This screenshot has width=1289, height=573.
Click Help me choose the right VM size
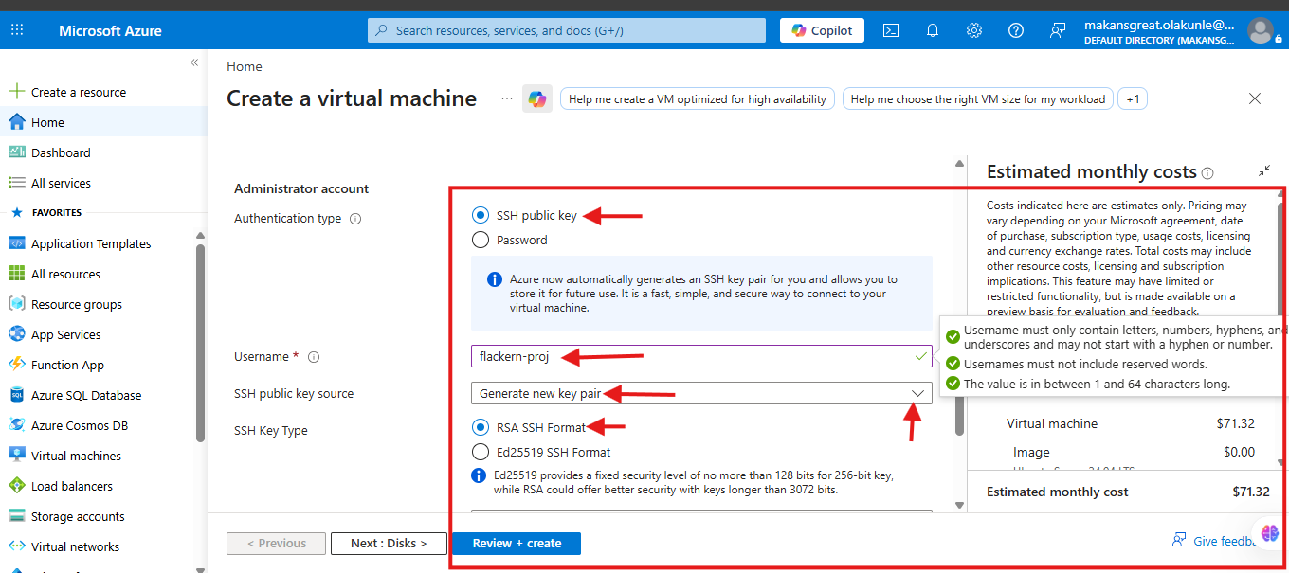coord(978,98)
